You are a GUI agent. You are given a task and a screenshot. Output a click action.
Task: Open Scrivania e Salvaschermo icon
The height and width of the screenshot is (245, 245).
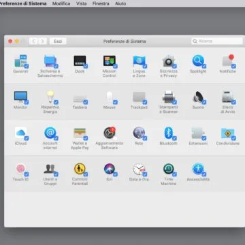point(50,61)
